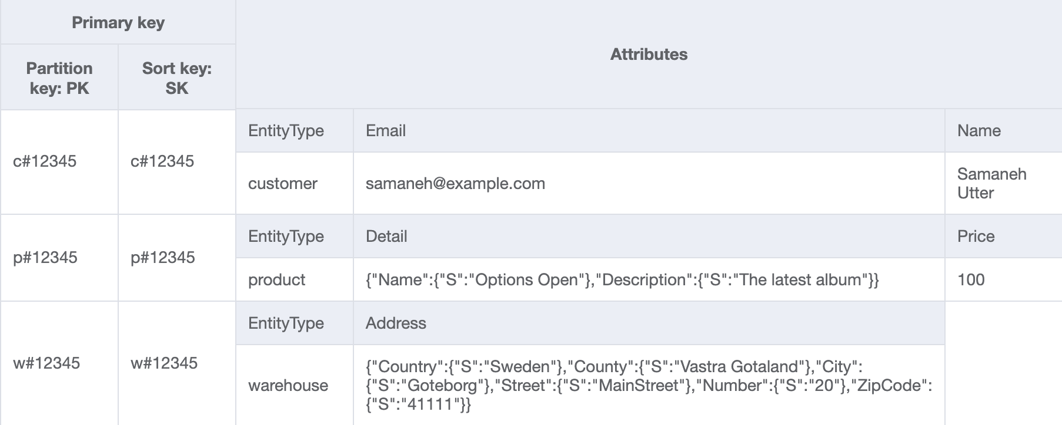The image size is (1062, 425).
Task: Select the customer entity type cell
Action: point(283,184)
